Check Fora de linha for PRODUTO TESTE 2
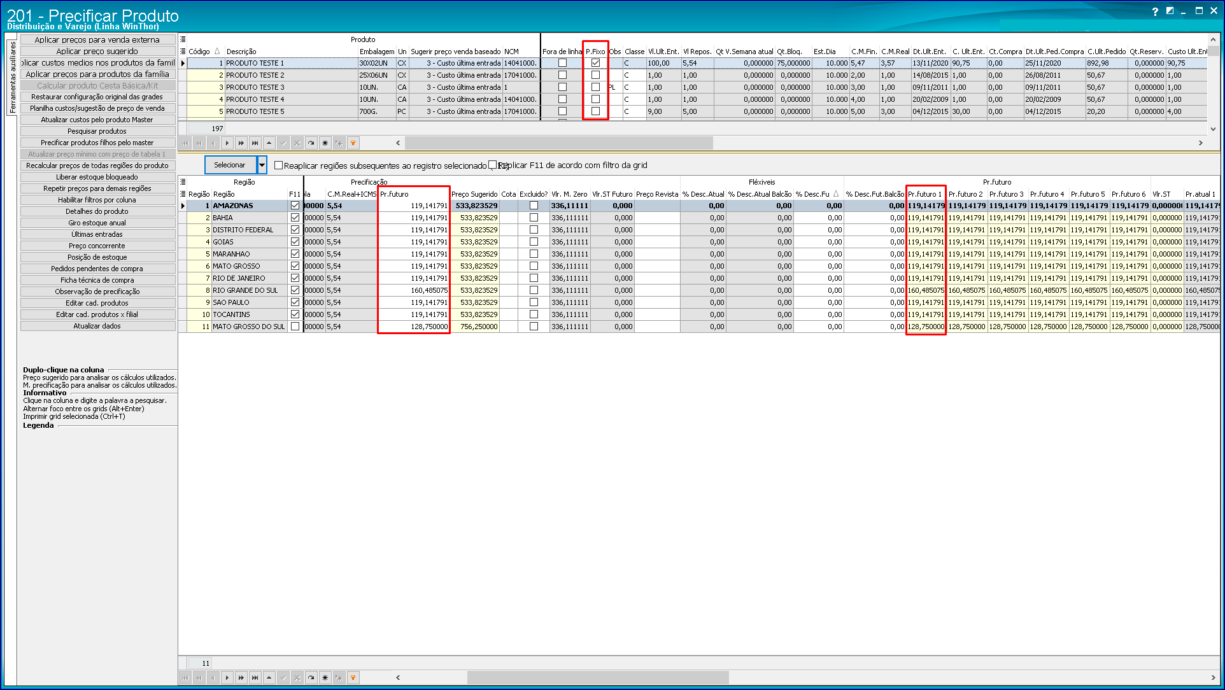This screenshot has height=690, width=1225. (x=562, y=75)
